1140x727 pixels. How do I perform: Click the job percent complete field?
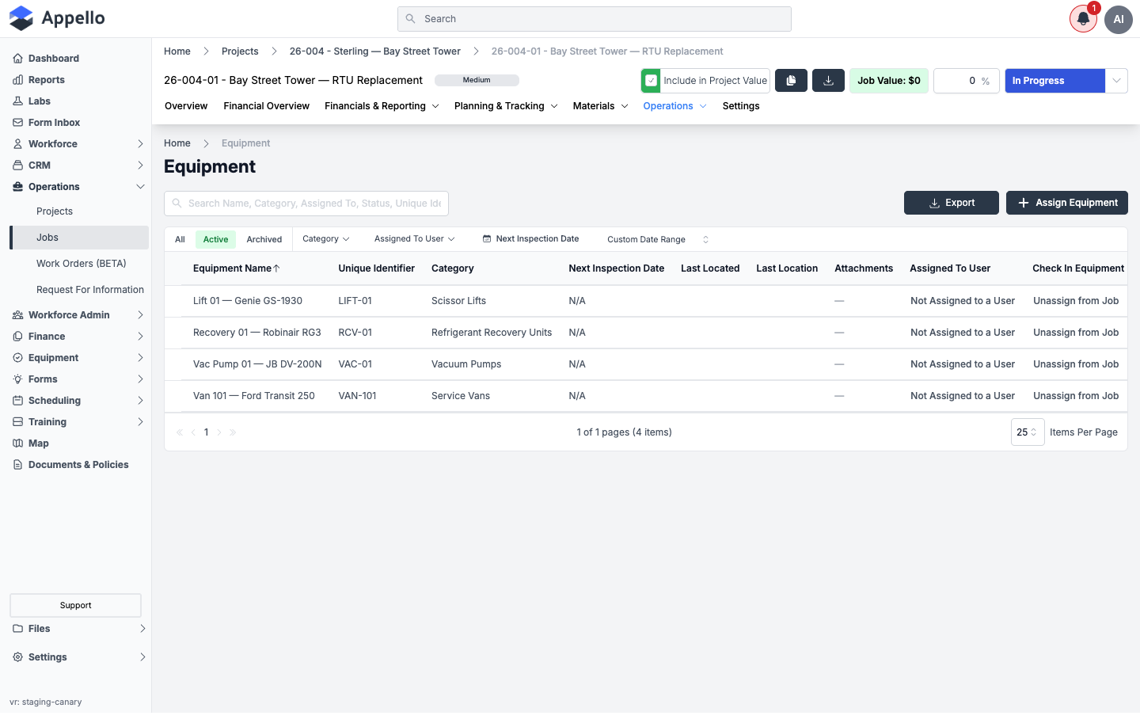(967, 81)
